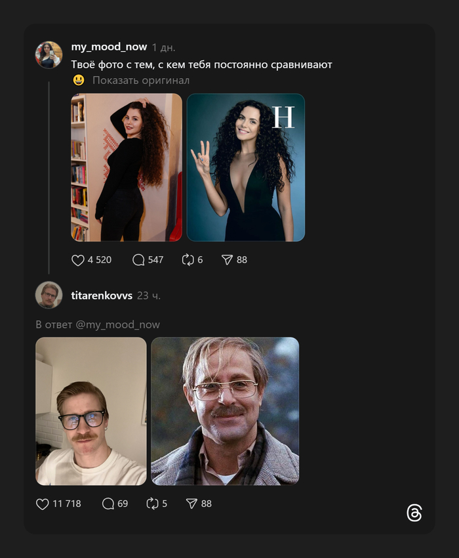Repost the my_mood_now post
Screen dimensions: 459x558
(x=188, y=260)
